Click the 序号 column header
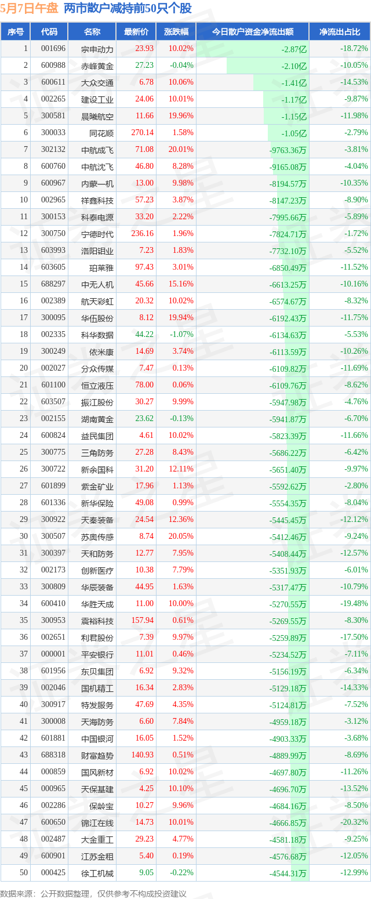 (x=16, y=32)
